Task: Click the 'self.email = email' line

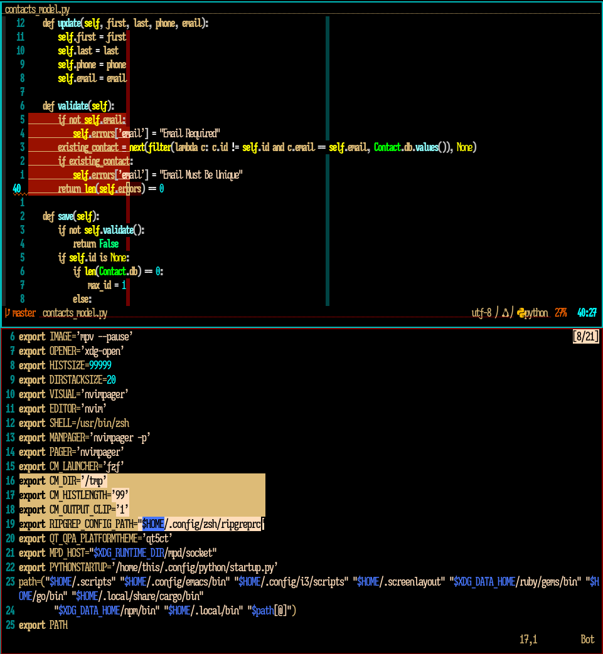Action: (92, 78)
